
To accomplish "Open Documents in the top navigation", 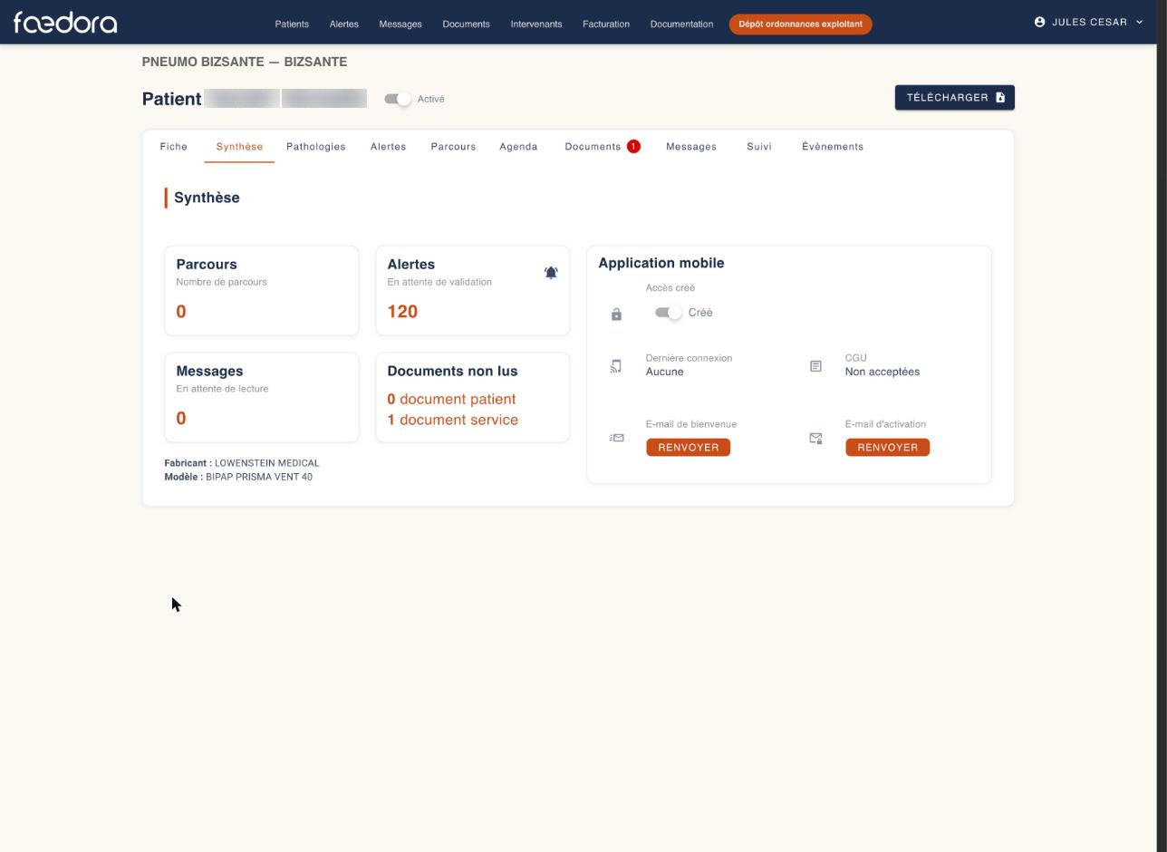I will tap(466, 24).
